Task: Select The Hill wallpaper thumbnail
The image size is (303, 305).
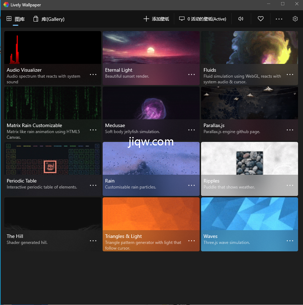Action: pyautogui.click(x=53, y=214)
